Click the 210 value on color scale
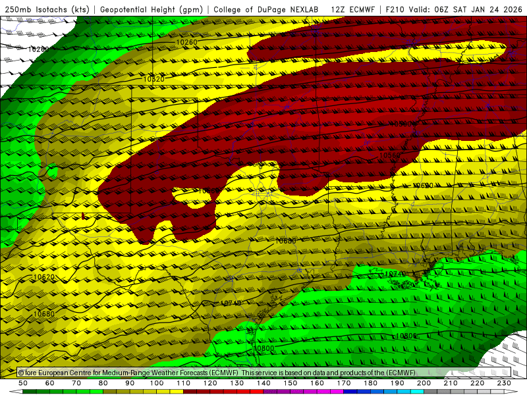This screenshot has height=395, width=527. click(451, 383)
